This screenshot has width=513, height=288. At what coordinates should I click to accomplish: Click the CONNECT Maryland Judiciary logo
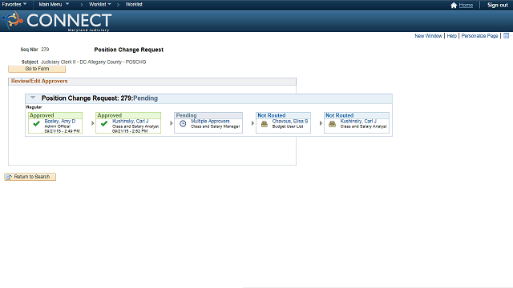(57, 21)
